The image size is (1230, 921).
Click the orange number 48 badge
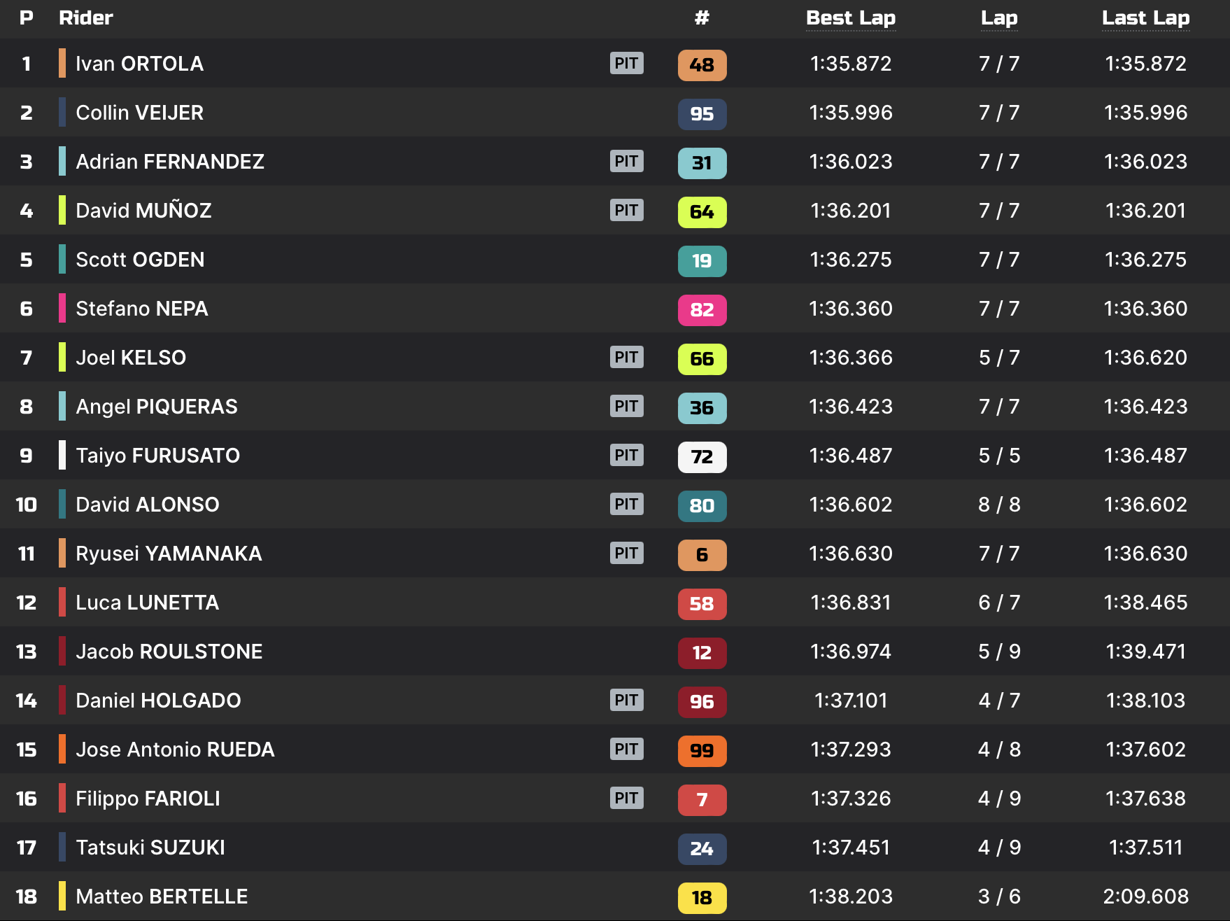pos(702,65)
